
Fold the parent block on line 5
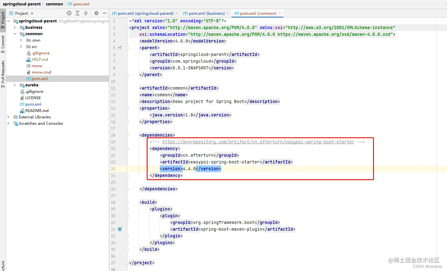127,48
